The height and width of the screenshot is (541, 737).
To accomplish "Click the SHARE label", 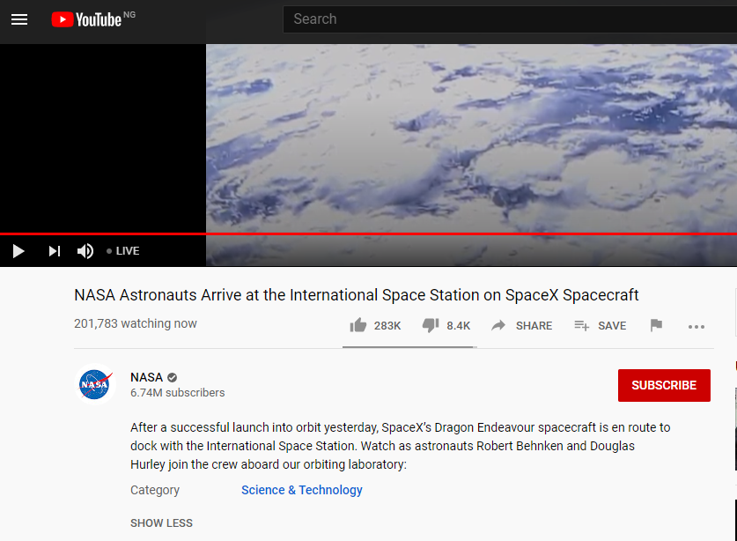I will [x=534, y=326].
